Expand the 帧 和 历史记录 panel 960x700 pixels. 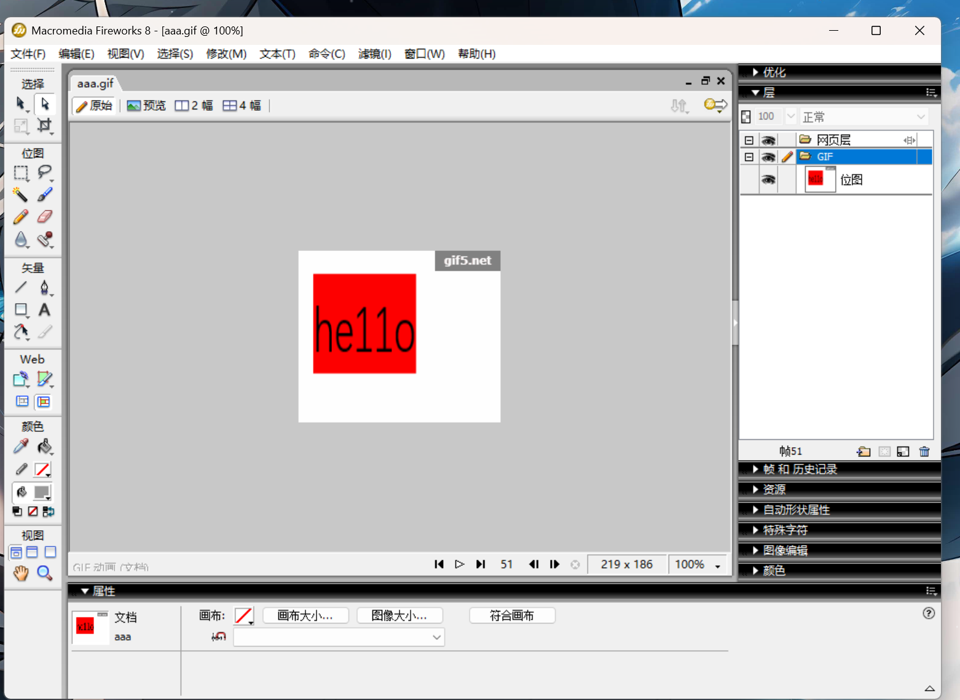pos(799,469)
